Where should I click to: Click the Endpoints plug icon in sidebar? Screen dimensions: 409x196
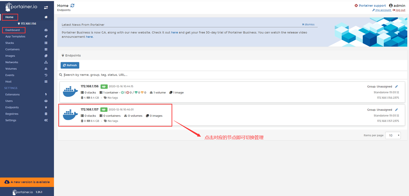coord(46,107)
